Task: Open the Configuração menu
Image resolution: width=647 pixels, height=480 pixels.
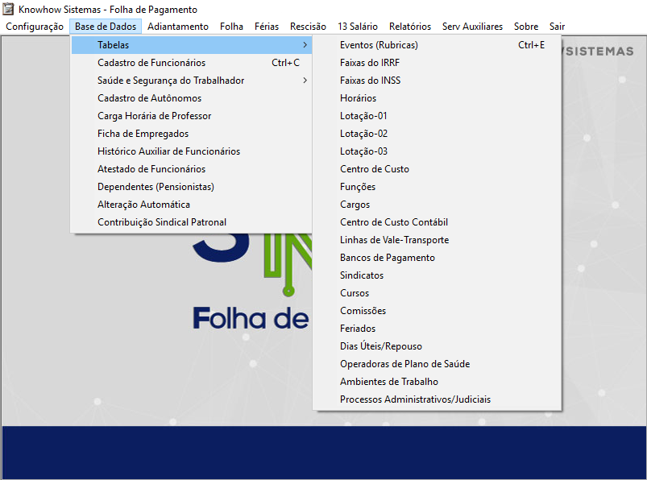Action: 35,27
